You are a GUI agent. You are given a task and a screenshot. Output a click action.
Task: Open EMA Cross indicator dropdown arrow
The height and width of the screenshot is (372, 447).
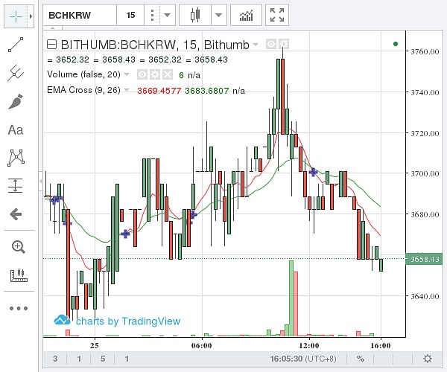click(127, 90)
